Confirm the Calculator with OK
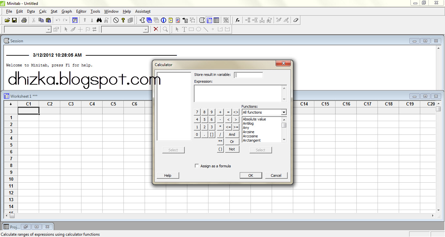The height and width of the screenshot is (237, 445). [251, 175]
